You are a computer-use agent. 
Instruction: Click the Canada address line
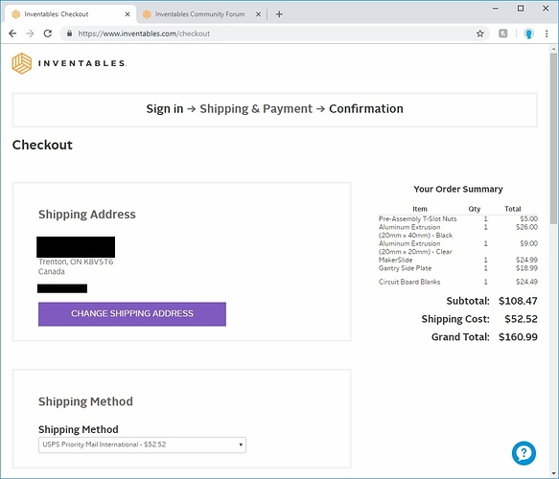pos(52,271)
